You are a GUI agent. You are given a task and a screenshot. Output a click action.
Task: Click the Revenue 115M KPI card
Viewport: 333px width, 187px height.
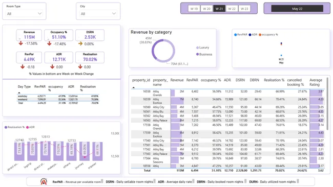29,35
